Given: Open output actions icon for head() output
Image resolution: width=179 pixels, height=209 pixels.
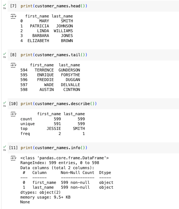Looking at the screenshot, I should [14, 17].
